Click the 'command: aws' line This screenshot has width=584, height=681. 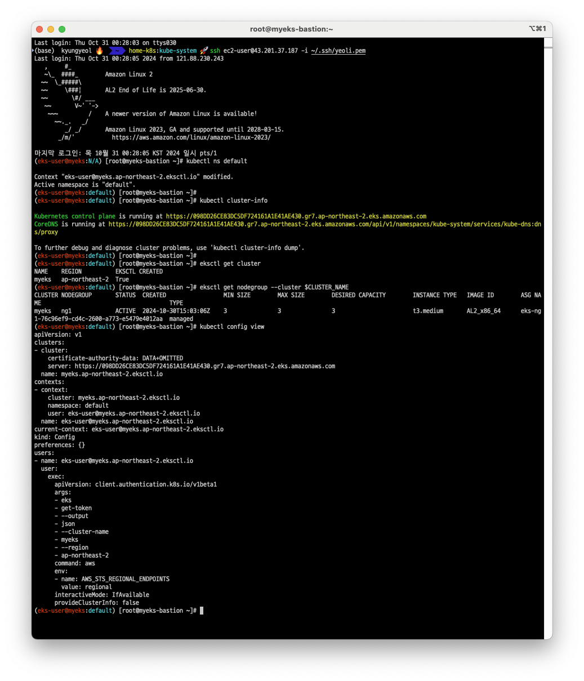[x=75, y=563]
